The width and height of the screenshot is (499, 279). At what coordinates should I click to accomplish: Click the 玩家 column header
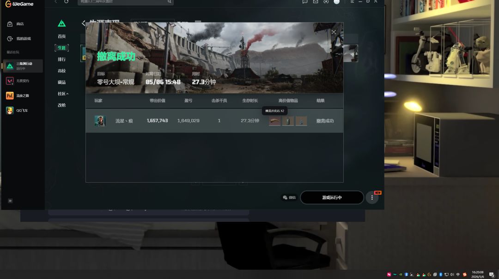click(x=98, y=101)
